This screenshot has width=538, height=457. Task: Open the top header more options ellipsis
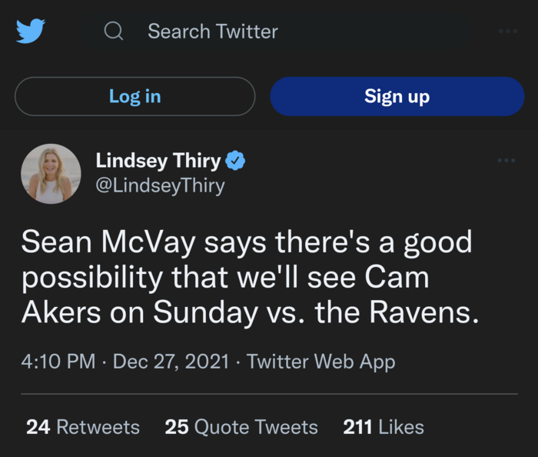click(507, 32)
